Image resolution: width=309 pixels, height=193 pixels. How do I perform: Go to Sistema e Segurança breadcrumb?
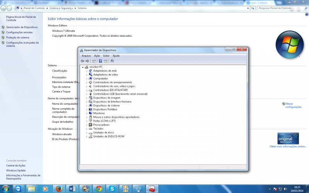point(61,8)
